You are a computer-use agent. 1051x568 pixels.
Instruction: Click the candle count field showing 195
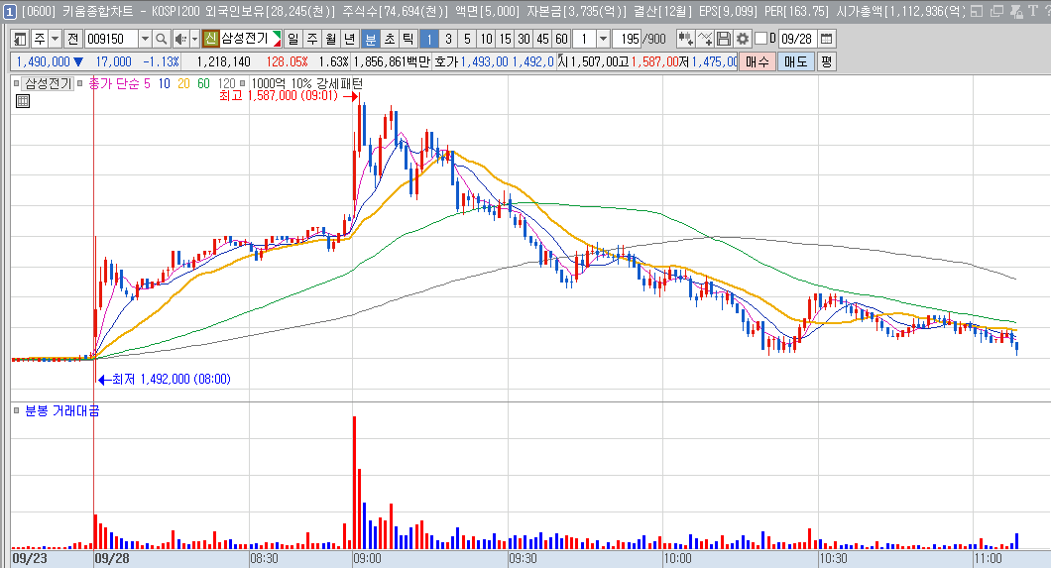(628, 39)
